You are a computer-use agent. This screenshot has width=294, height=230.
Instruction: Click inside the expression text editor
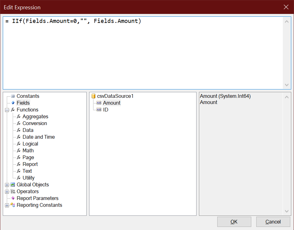coord(143,53)
